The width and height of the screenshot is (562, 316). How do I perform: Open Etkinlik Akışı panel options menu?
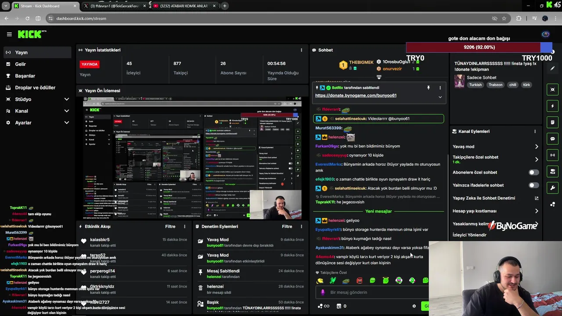184,226
